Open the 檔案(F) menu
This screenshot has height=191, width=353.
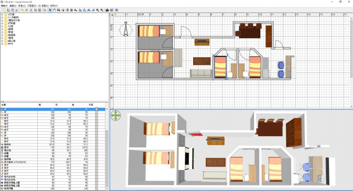click(4, 5)
